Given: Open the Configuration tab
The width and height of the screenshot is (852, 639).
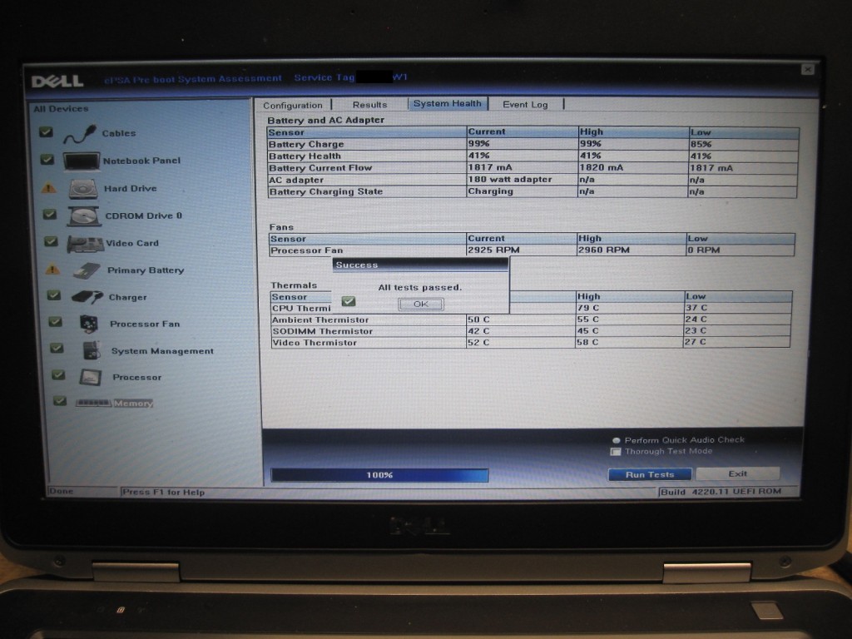Looking at the screenshot, I should click(x=293, y=106).
